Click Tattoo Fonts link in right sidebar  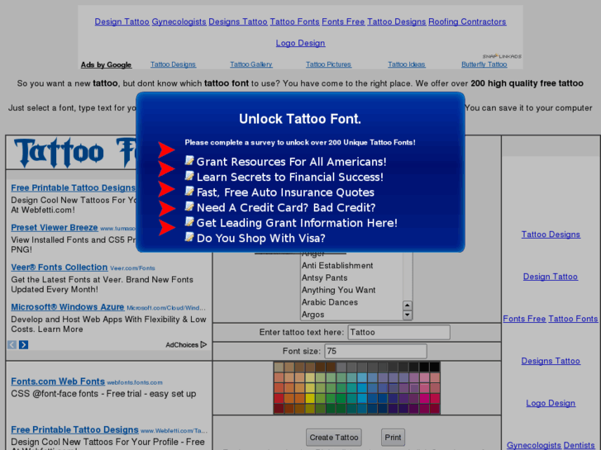tap(573, 319)
